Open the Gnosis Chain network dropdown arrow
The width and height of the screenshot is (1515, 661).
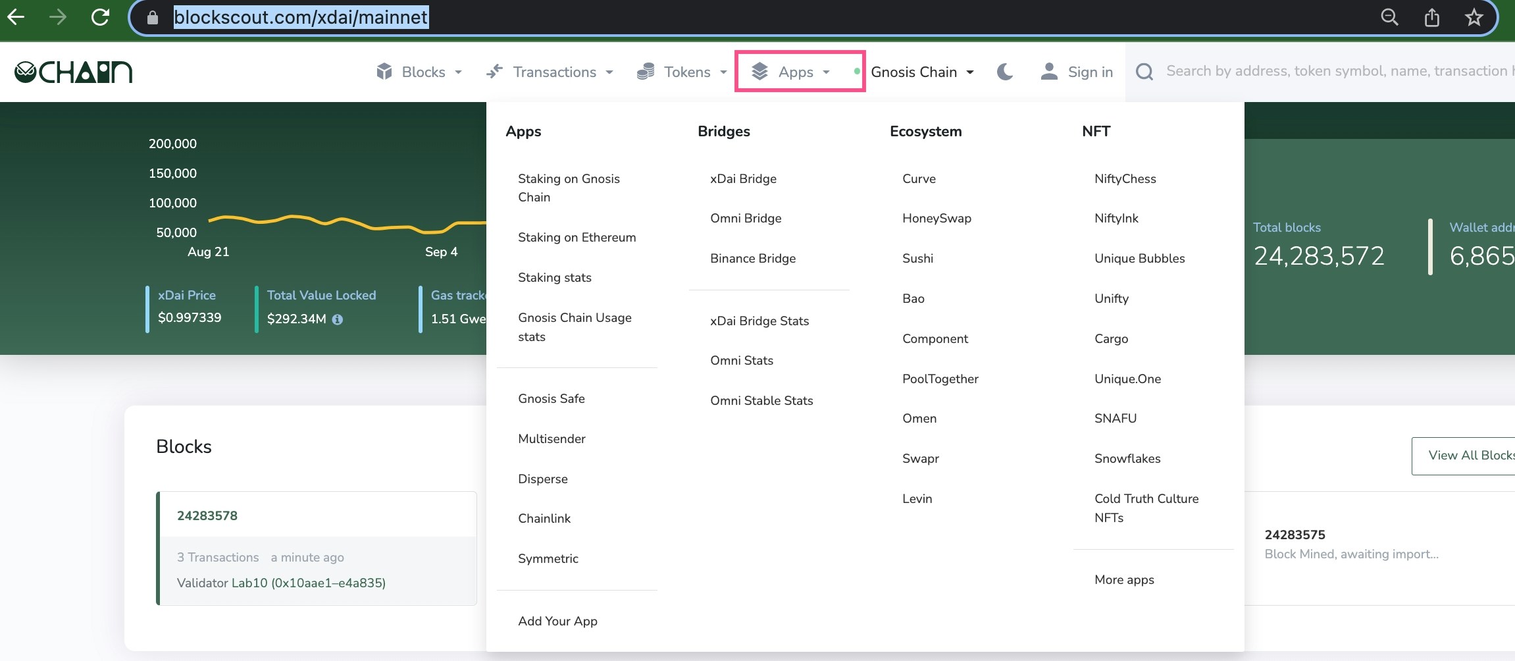pyautogui.click(x=970, y=72)
